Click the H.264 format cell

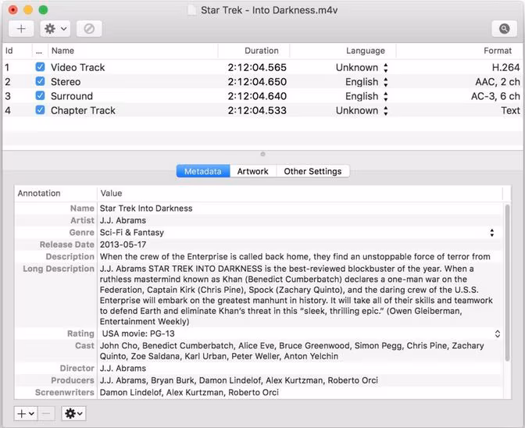point(505,68)
